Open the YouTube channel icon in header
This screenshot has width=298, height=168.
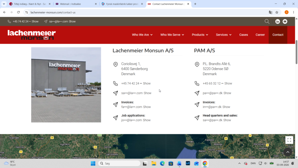tap(285, 22)
